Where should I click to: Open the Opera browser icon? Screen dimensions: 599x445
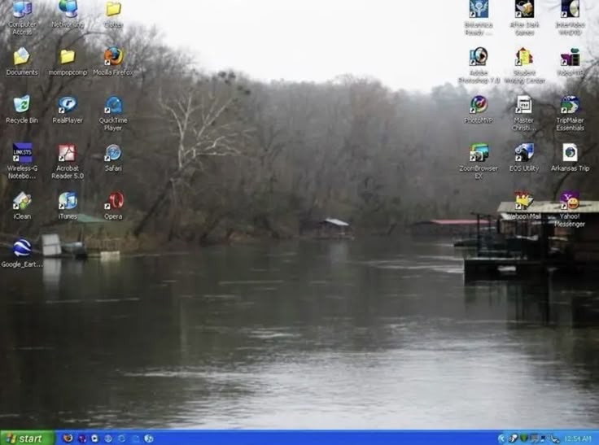coord(113,201)
